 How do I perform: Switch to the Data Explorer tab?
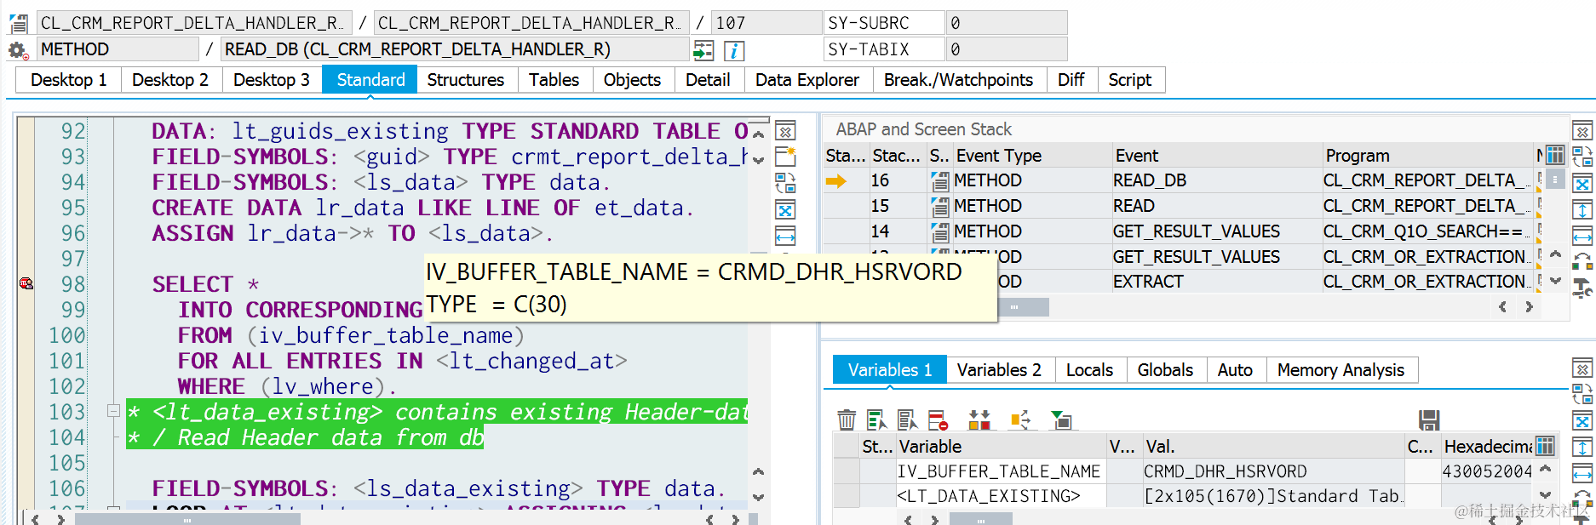tap(807, 80)
